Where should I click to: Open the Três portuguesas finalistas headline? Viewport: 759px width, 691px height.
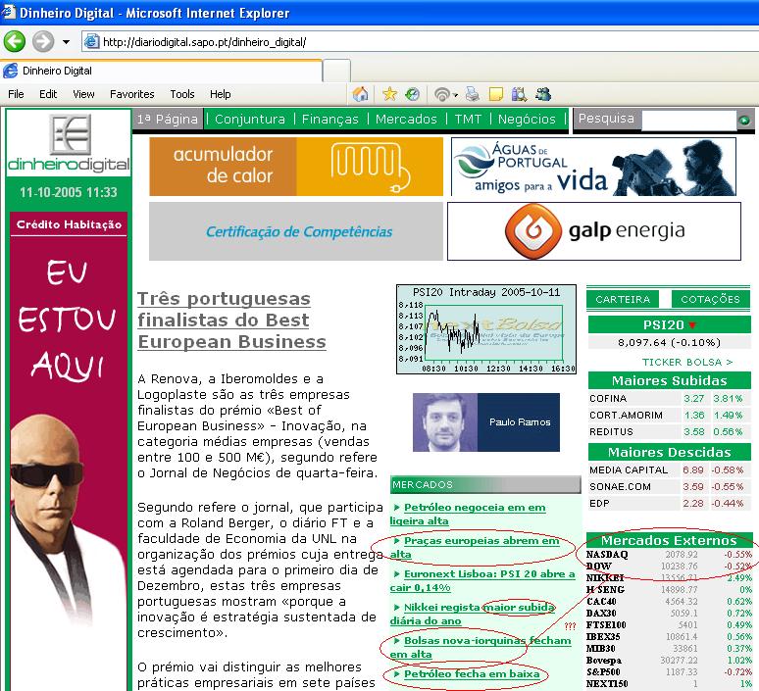231,321
